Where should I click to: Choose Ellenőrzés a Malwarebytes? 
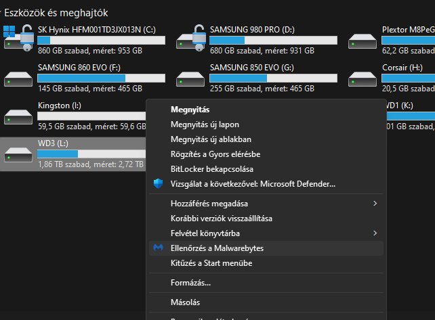[266, 248]
